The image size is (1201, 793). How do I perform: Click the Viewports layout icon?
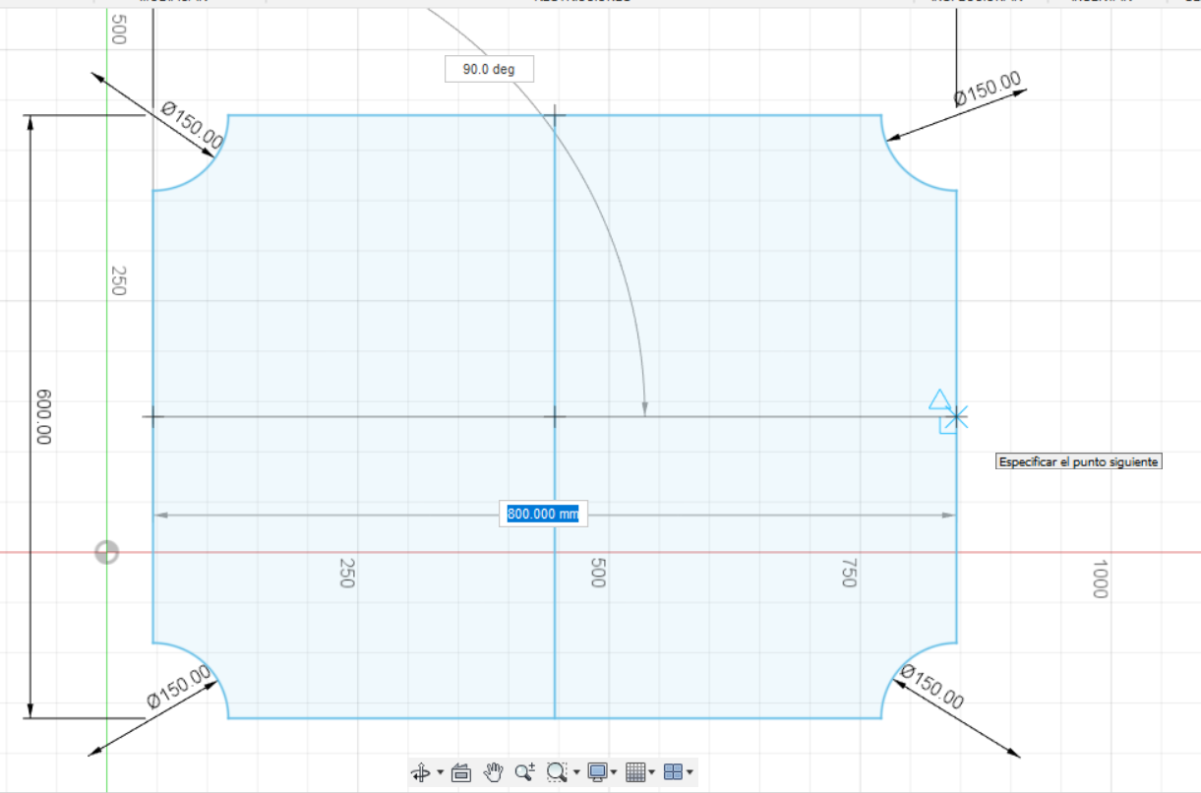pyautogui.click(x=673, y=772)
